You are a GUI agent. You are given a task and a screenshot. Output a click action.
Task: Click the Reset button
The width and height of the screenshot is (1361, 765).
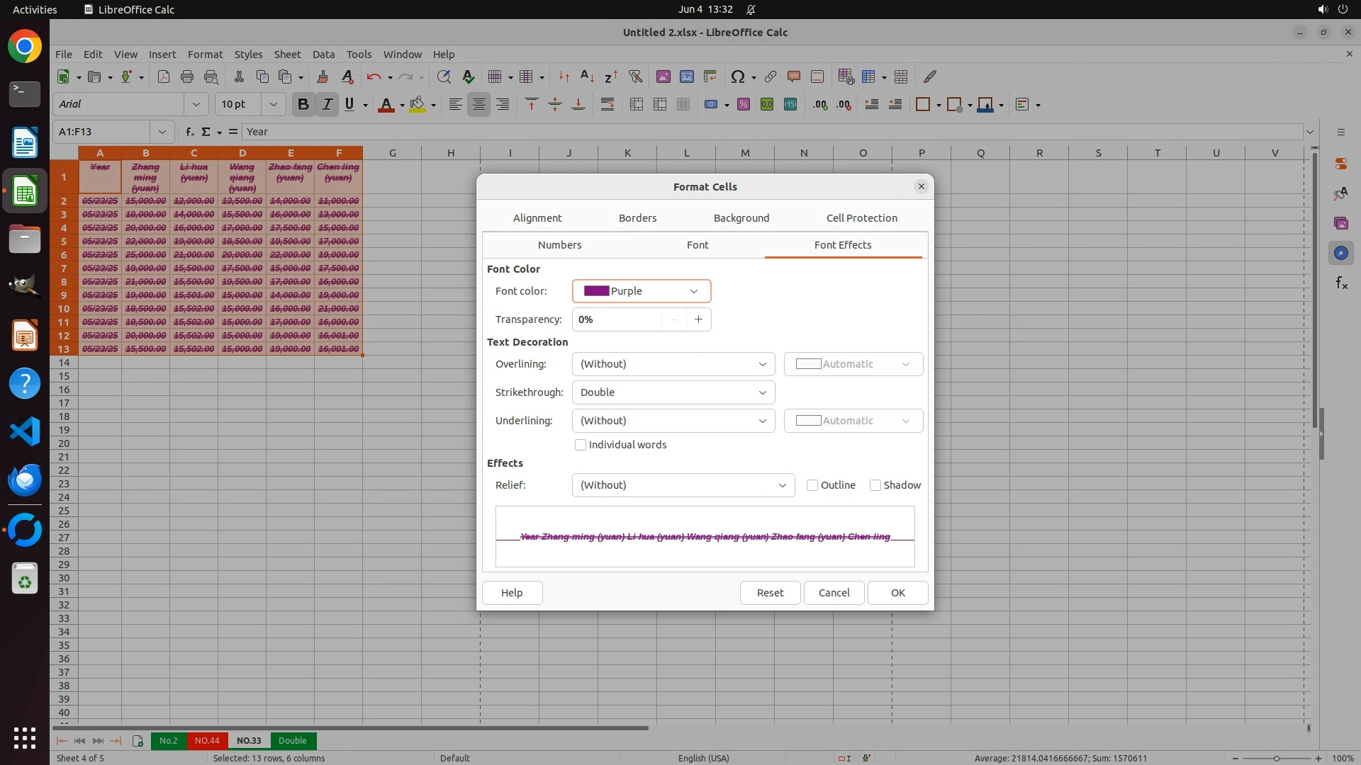coord(770,593)
